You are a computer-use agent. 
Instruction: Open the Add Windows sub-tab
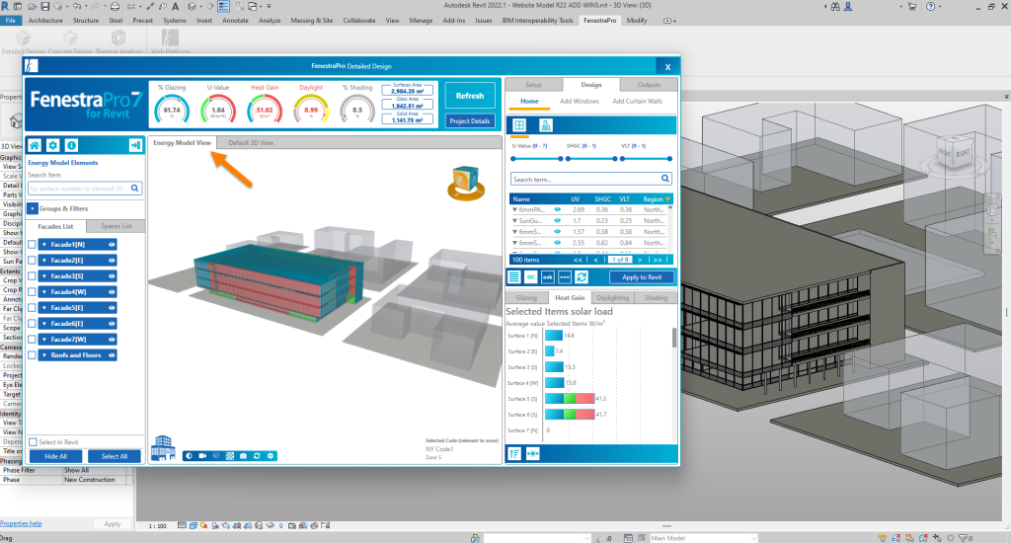(579, 102)
